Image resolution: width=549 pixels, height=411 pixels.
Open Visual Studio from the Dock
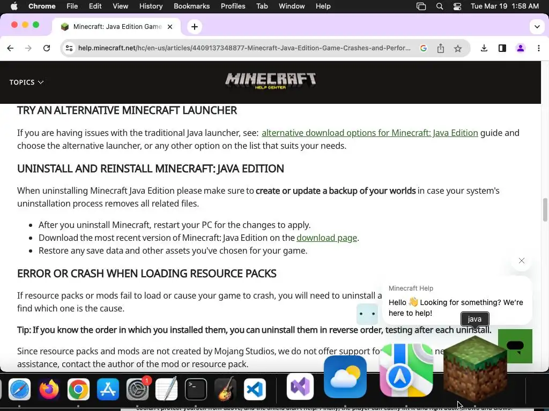[x=300, y=386]
